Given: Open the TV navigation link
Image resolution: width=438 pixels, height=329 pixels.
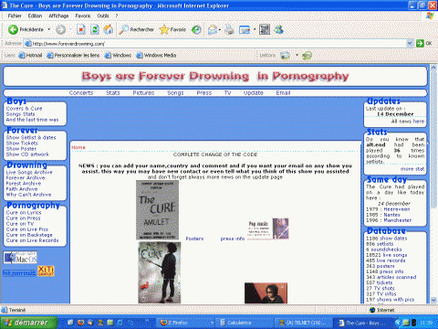Looking at the screenshot, I should click(228, 92).
